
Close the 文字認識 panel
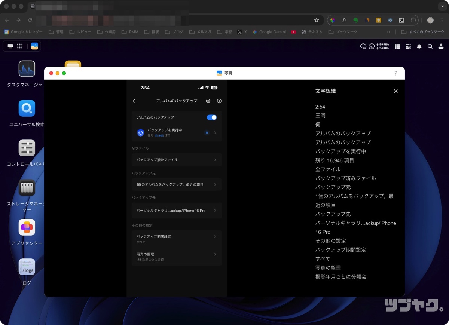[395, 91]
